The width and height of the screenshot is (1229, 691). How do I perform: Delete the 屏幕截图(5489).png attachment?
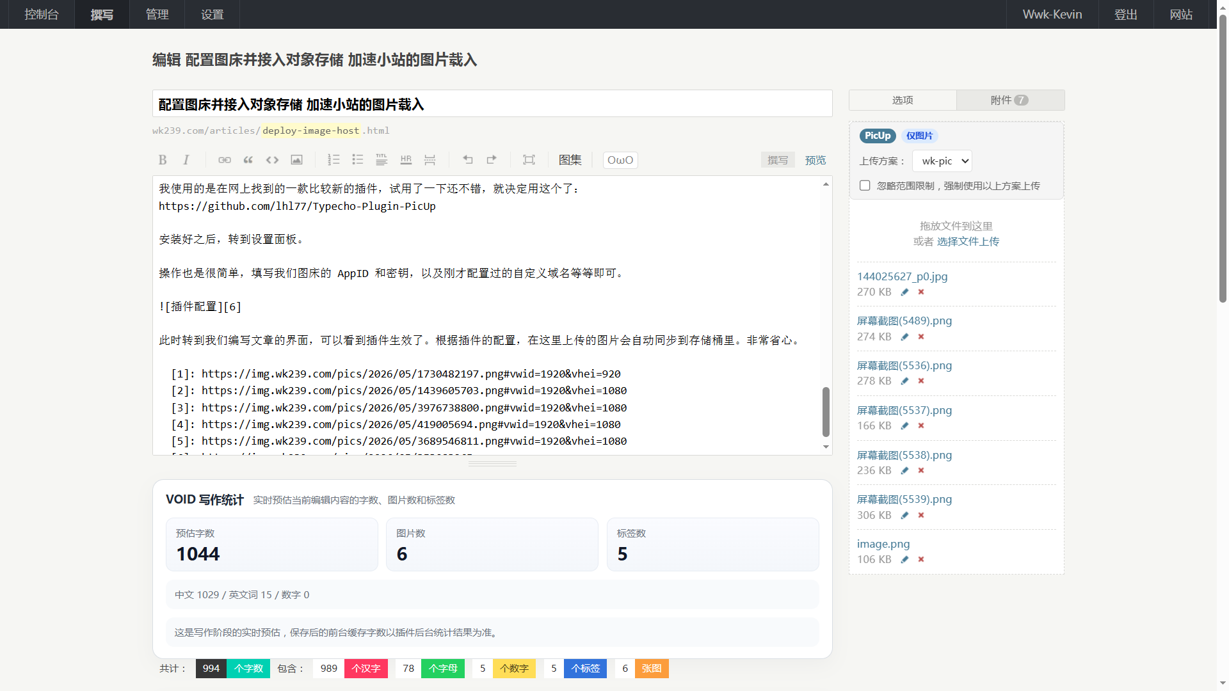[x=921, y=337]
